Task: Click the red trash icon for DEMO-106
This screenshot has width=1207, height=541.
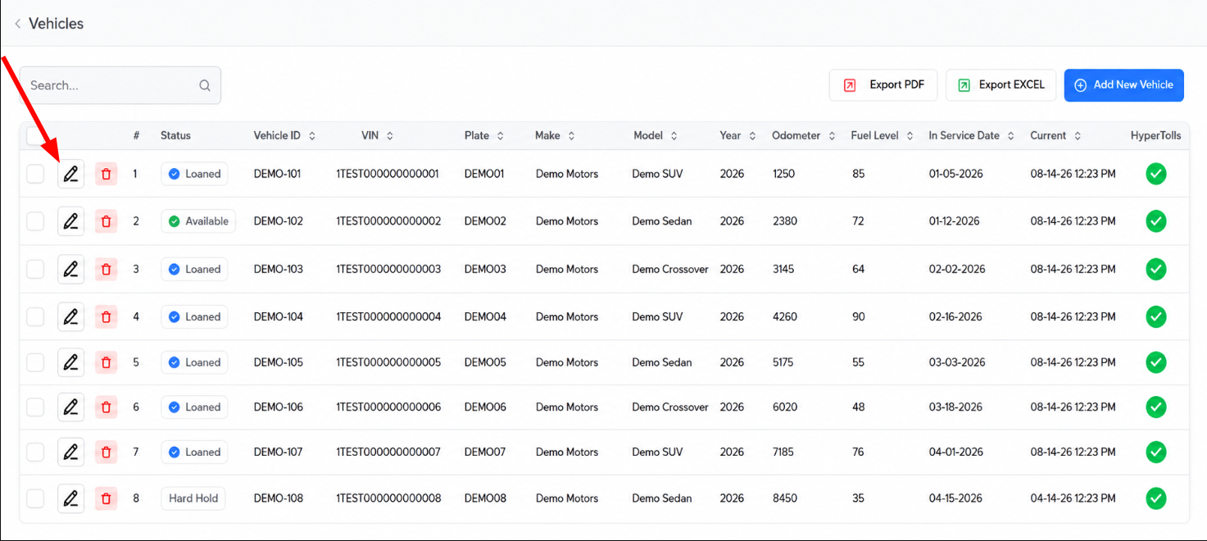Action: click(x=107, y=407)
